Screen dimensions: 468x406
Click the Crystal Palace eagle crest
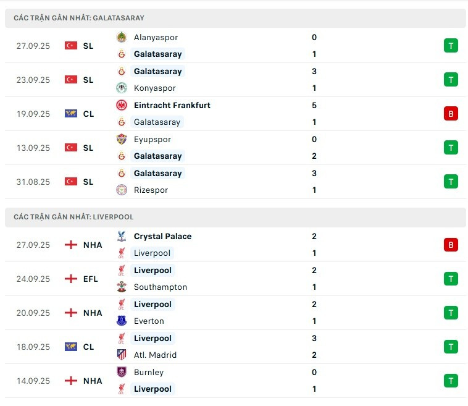pos(122,236)
